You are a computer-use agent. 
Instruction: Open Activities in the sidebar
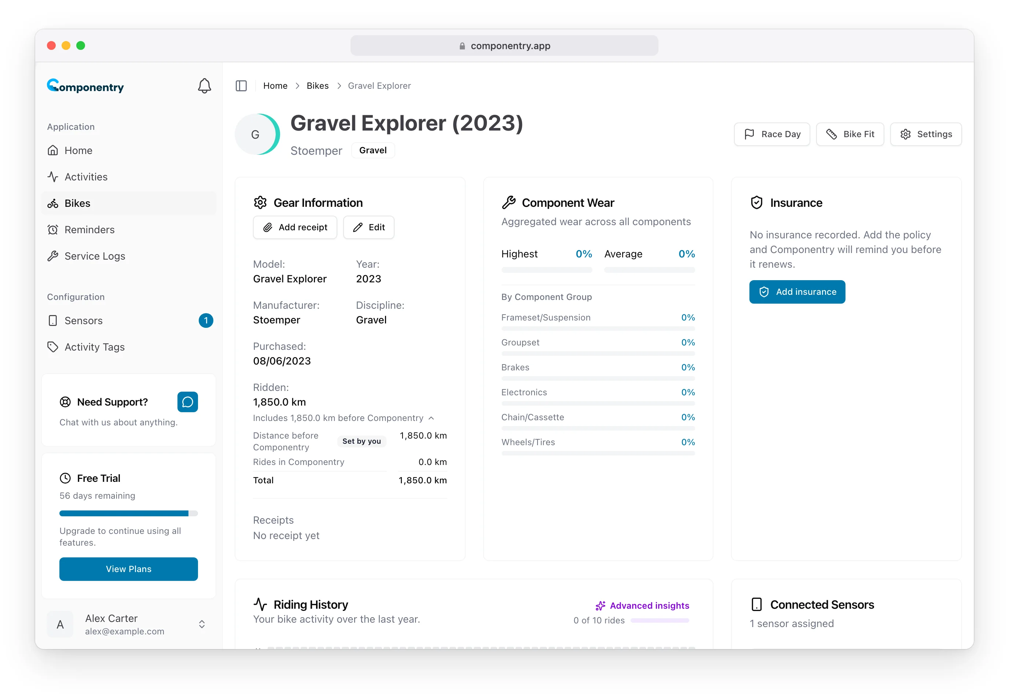click(x=129, y=177)
